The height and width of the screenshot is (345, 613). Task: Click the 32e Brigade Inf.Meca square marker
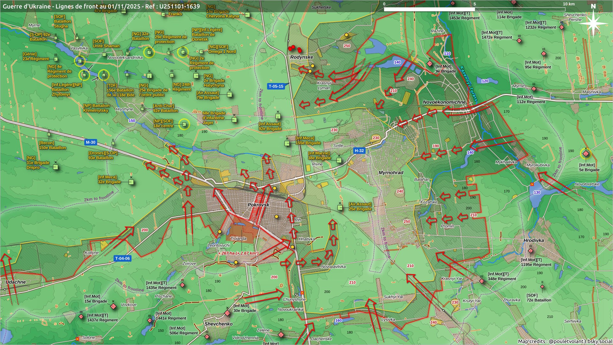point(131,182)
